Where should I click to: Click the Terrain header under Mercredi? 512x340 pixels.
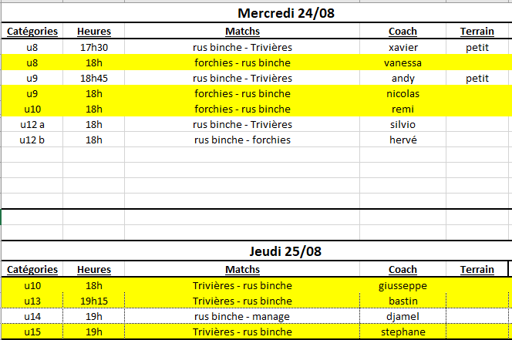477,31
